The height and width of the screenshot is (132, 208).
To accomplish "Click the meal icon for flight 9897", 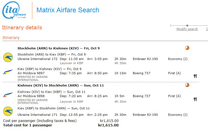I will (195, 76).
